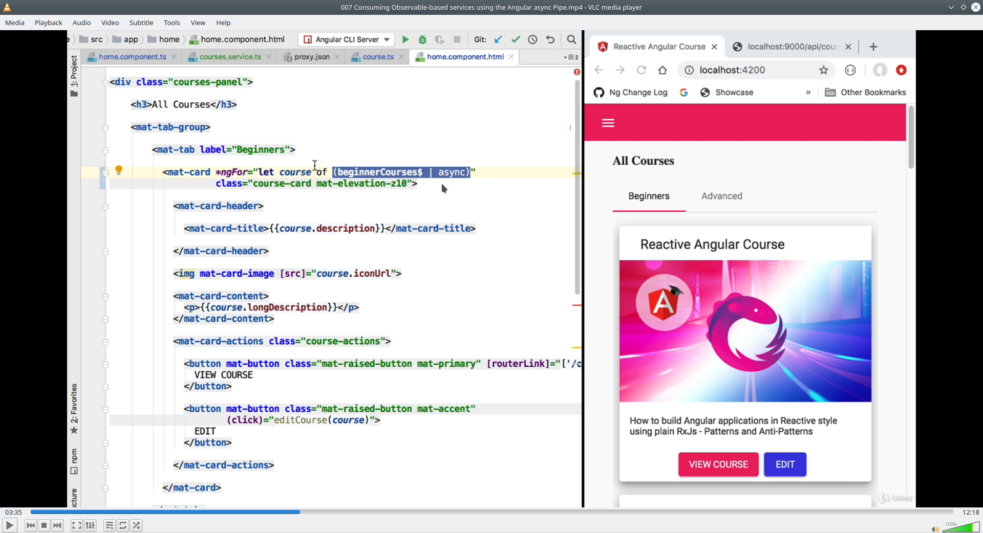The image size is (983, 533).
Task: Collapse the mat-tab-group fold marker
Action: click(x=105, y=127)
